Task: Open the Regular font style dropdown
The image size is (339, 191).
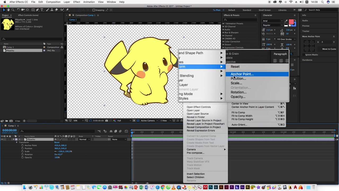Action: coord(273,25)
